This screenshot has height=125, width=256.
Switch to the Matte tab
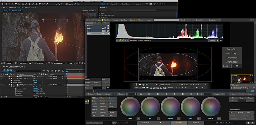pyautogui.click(x=105, y=23)
